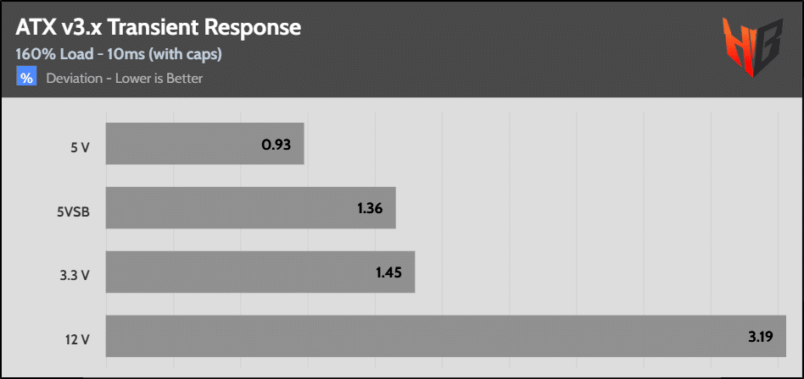Select the 5 V bar

pos(205,144)
